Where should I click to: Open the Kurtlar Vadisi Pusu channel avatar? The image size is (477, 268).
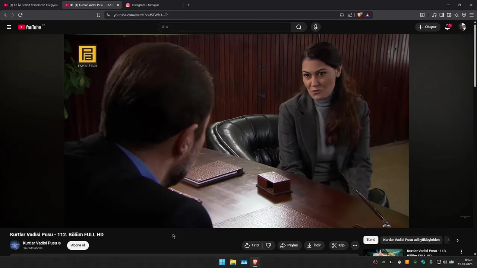pos(15,245)
